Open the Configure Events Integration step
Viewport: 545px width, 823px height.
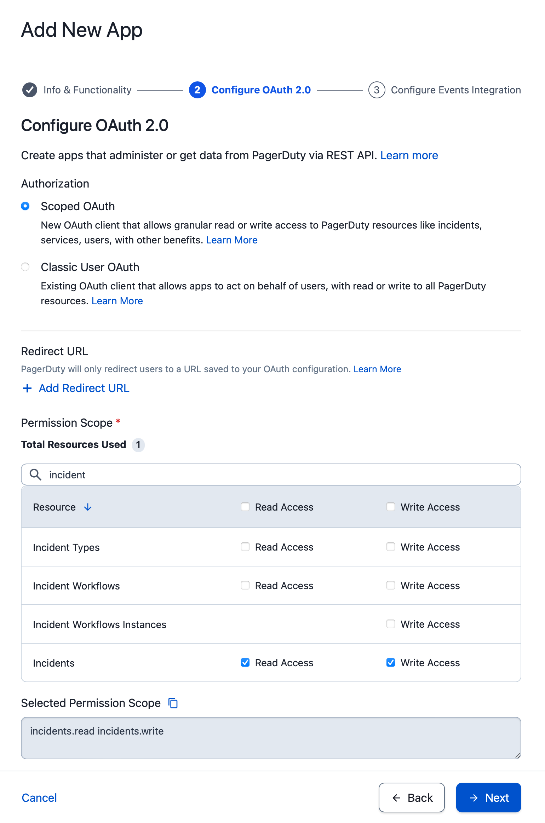pos(455,90)
